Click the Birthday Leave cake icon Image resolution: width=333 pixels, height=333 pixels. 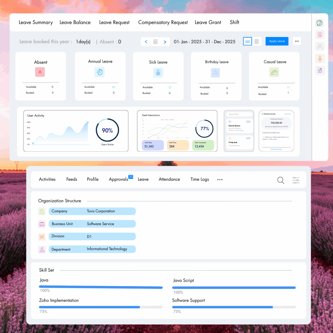tap(215, 73)
